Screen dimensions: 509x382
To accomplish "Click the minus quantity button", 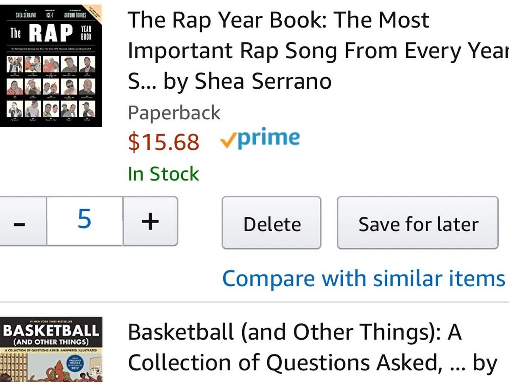I will pyautogui.click(x=19, y=221).
